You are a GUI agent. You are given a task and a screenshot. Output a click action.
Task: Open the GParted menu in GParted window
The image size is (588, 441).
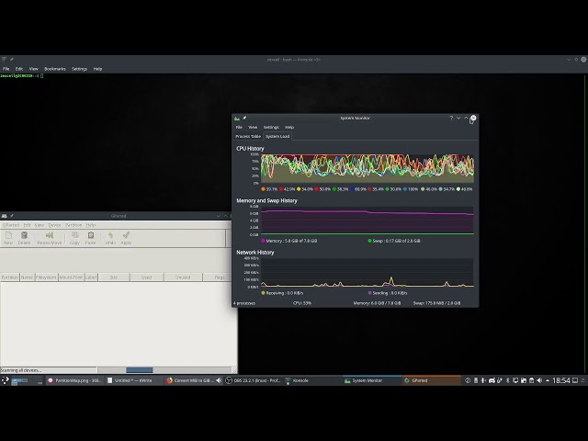[10, 225]
